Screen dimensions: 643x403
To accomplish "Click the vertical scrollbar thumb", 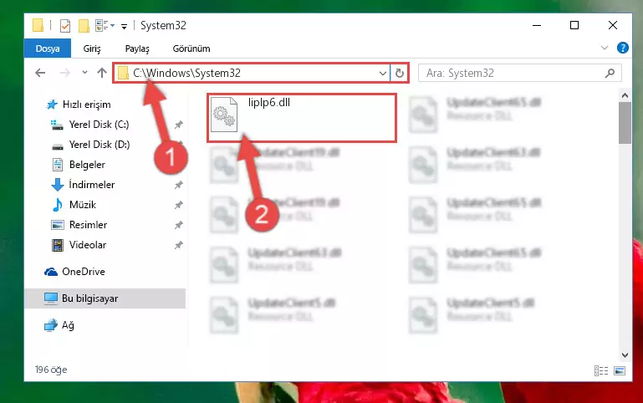I will tap(625, 123).
